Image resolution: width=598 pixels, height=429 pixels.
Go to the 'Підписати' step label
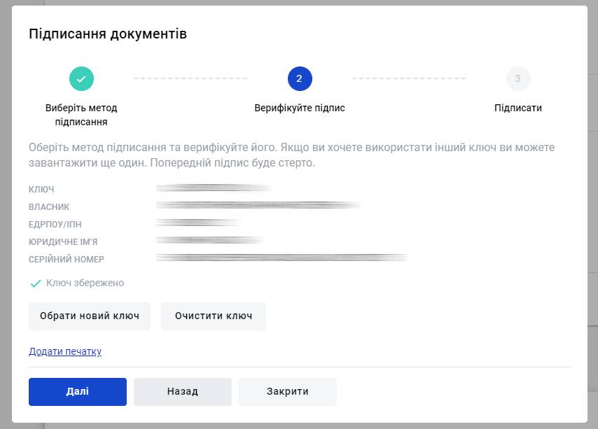pos(517,108)
